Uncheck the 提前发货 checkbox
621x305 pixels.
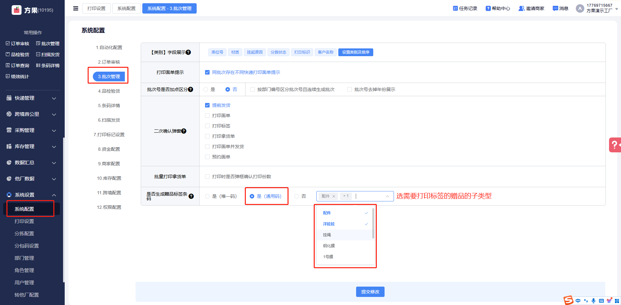click(x=207, y=105)
